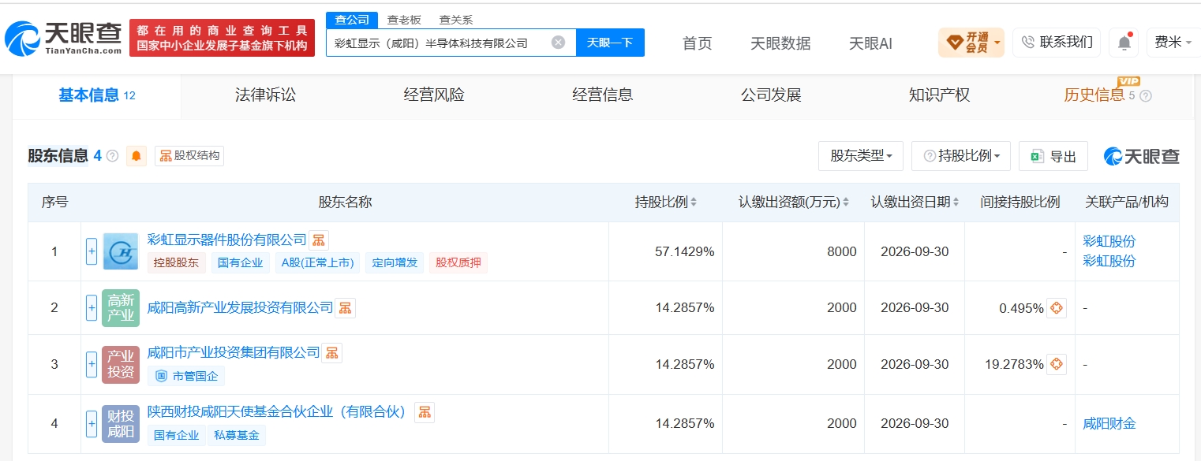Switch to the 法律诉讼 tab
The image size is (1201, 461).
pyautogui.click(x=265, y=96)
